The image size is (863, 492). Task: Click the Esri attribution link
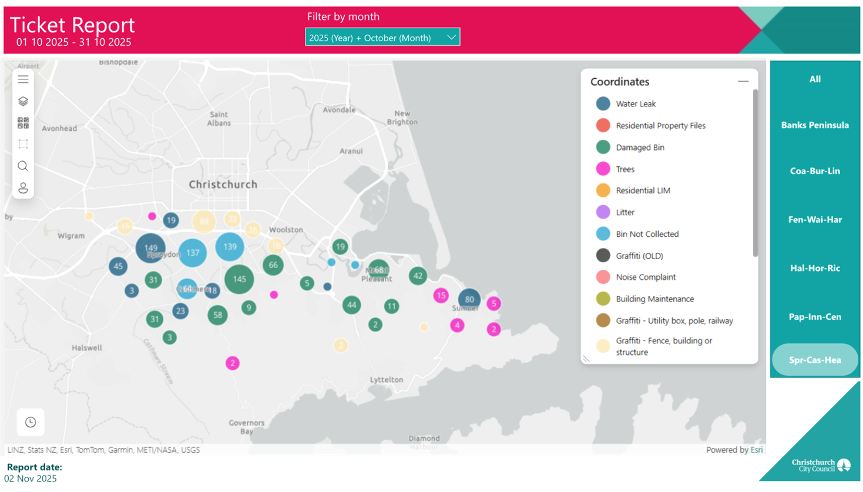pos(757,450)
